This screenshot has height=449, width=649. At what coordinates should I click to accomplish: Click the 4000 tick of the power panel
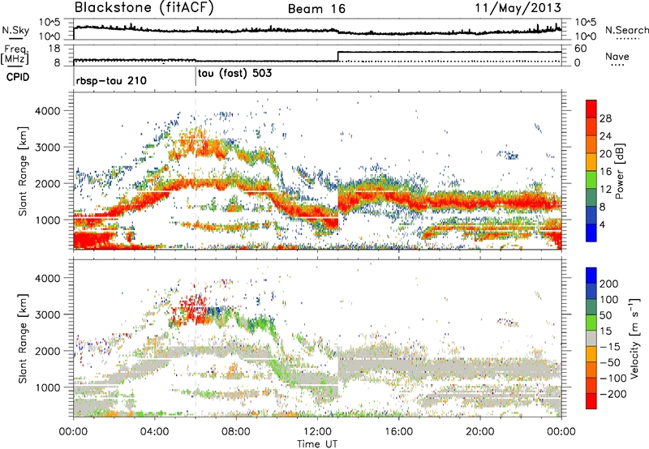(47, 111)
